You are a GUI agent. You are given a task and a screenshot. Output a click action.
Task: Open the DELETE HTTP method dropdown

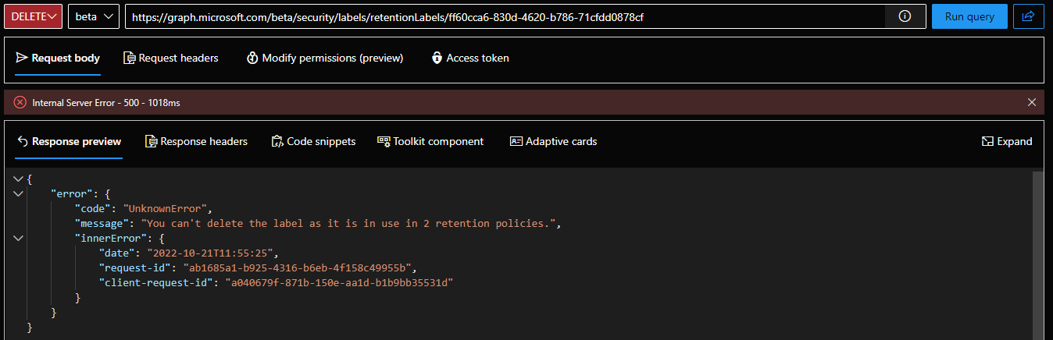pos(33,16)
